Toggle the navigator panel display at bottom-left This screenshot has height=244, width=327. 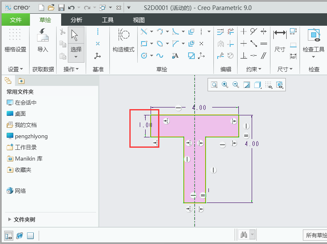click(9, 236)
